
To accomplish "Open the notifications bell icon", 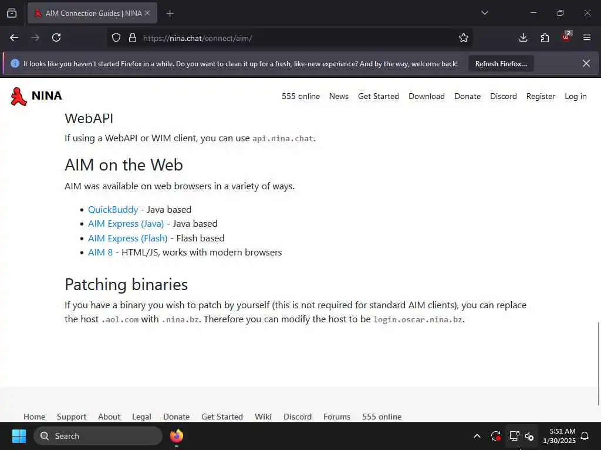I will [x=585, y=436].
